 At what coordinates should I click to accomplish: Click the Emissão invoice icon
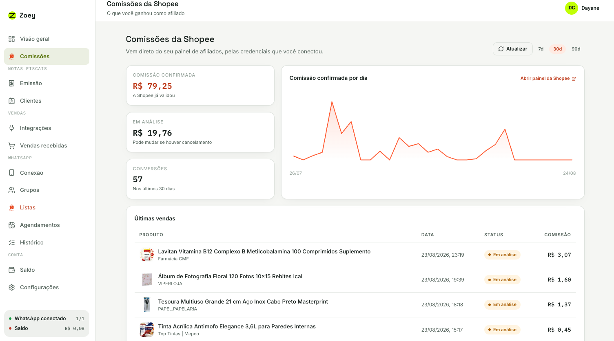12,84
